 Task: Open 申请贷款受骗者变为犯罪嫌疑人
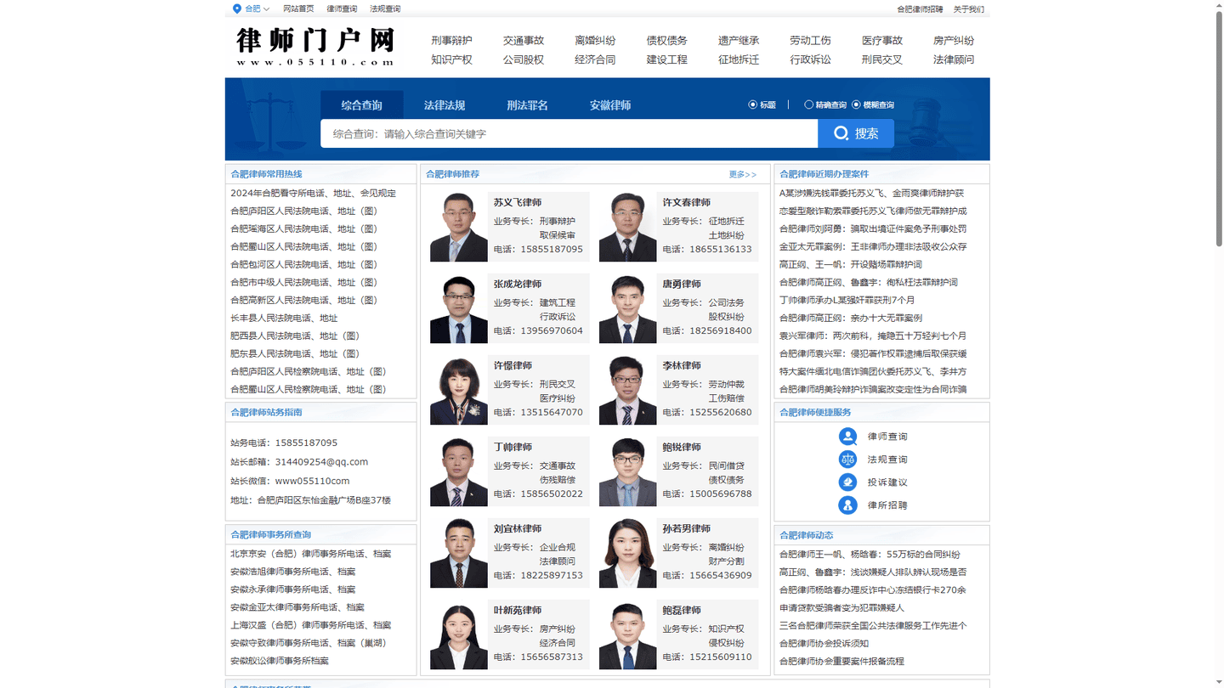tap(841, 608)
